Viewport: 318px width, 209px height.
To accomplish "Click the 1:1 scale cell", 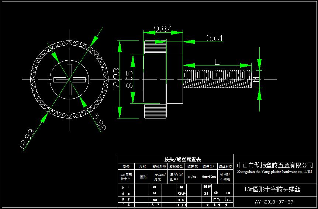I will [x=227, y=199].
